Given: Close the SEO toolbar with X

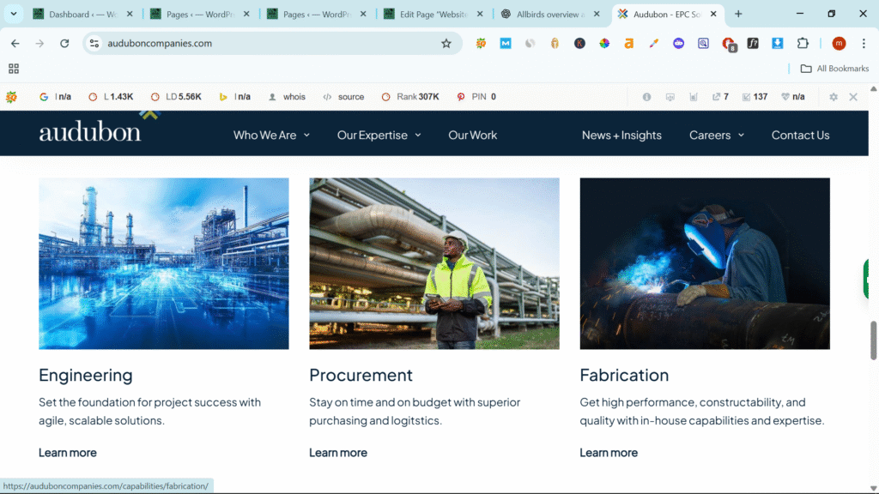Looking at the screenshot, I should (x=853, y=97).
